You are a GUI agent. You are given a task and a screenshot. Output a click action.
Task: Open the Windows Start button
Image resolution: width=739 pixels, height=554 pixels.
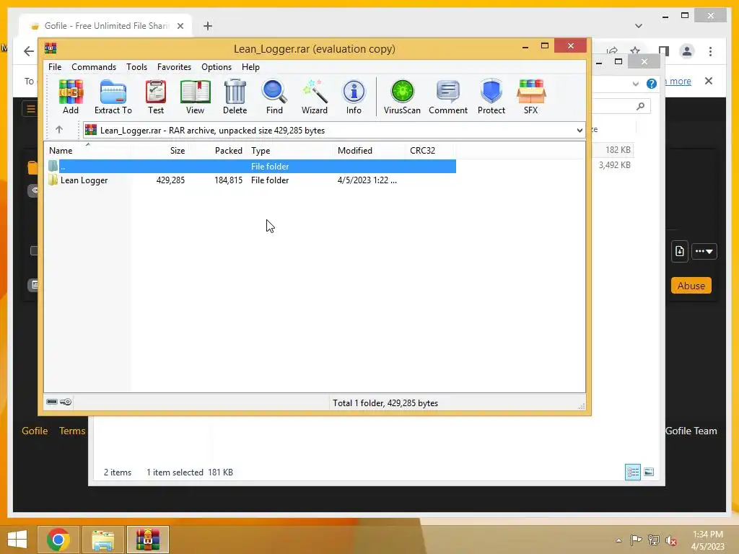(17, 540)
